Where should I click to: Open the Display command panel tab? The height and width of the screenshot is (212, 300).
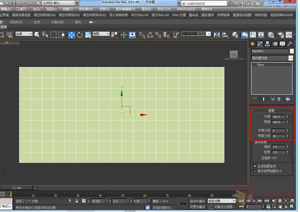point(282,44)
